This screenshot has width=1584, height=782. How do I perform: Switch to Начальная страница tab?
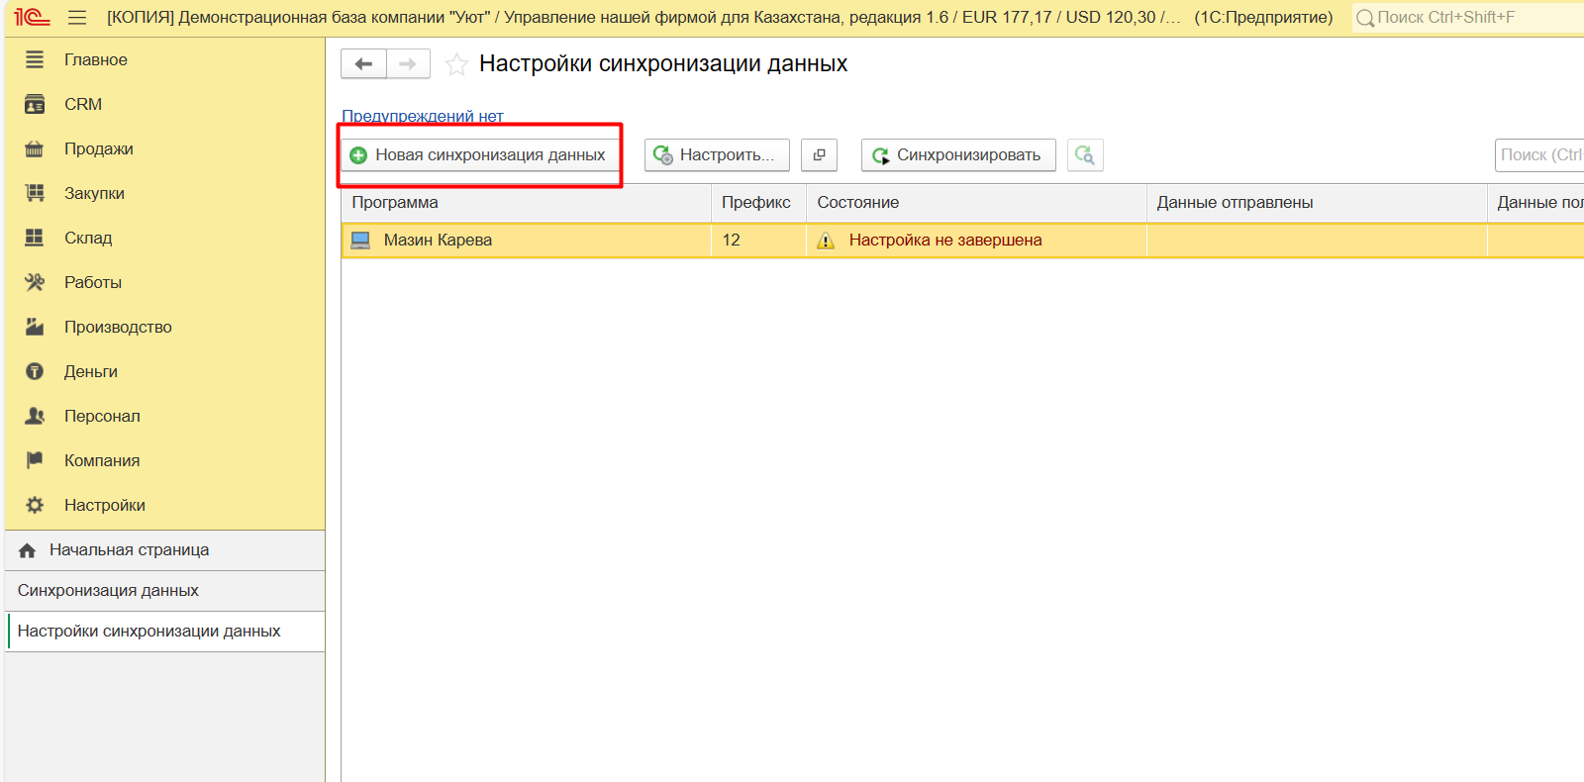click(x=129, y=550)
